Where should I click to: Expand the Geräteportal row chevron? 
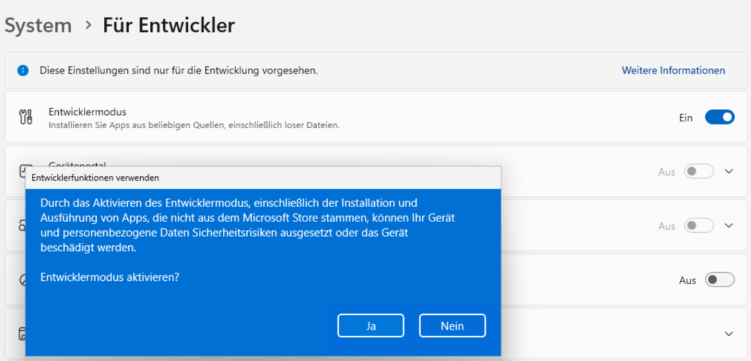(x=728, y=171)
